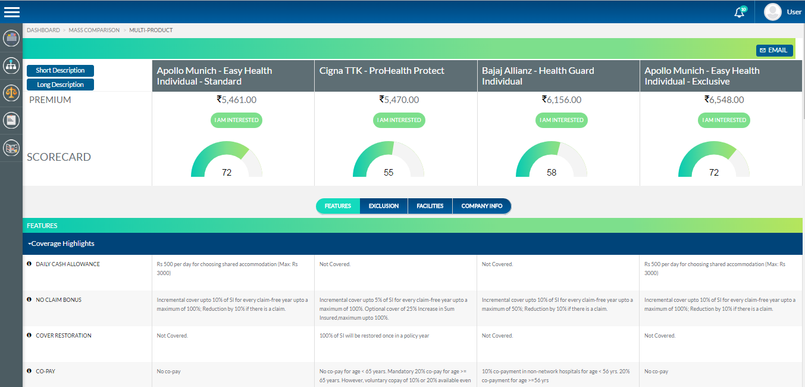Switch to the Facilities tab
This screenshot has height=387, width=805.
click(x=430, y=206)
